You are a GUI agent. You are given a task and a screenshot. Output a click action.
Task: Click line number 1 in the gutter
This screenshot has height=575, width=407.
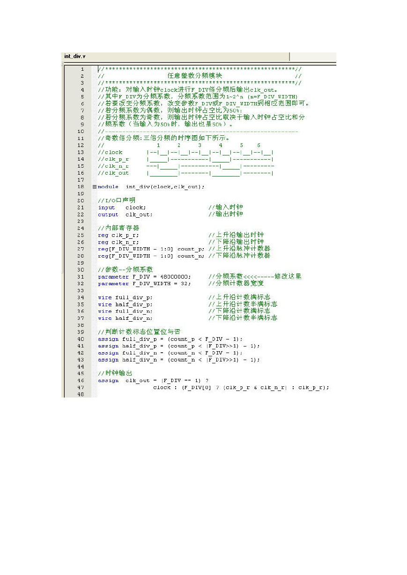click(82, 69)
